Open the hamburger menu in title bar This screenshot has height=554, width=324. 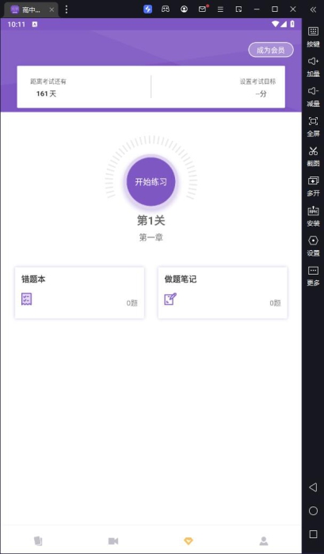220,9
